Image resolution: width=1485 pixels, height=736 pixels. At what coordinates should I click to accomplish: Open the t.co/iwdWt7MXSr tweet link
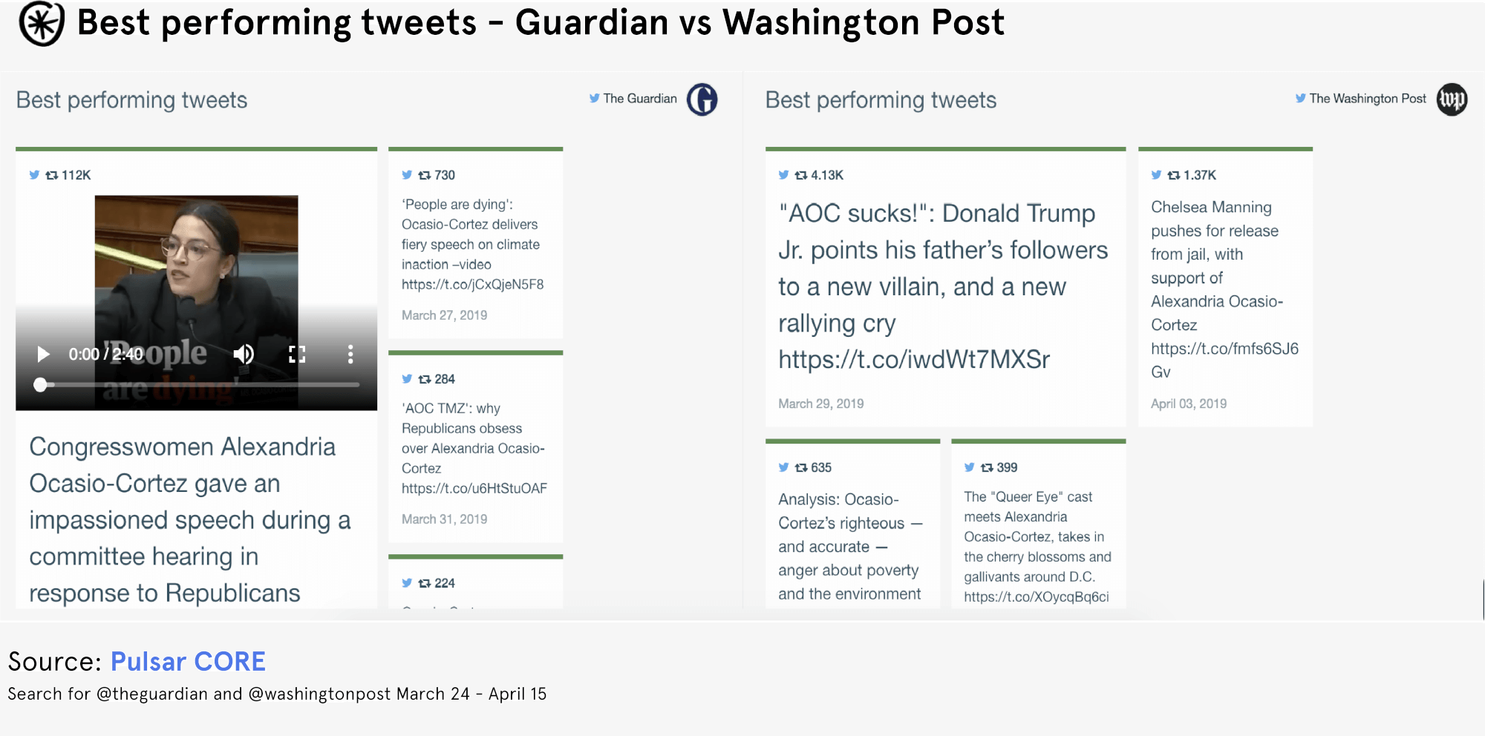click(914, 360)
